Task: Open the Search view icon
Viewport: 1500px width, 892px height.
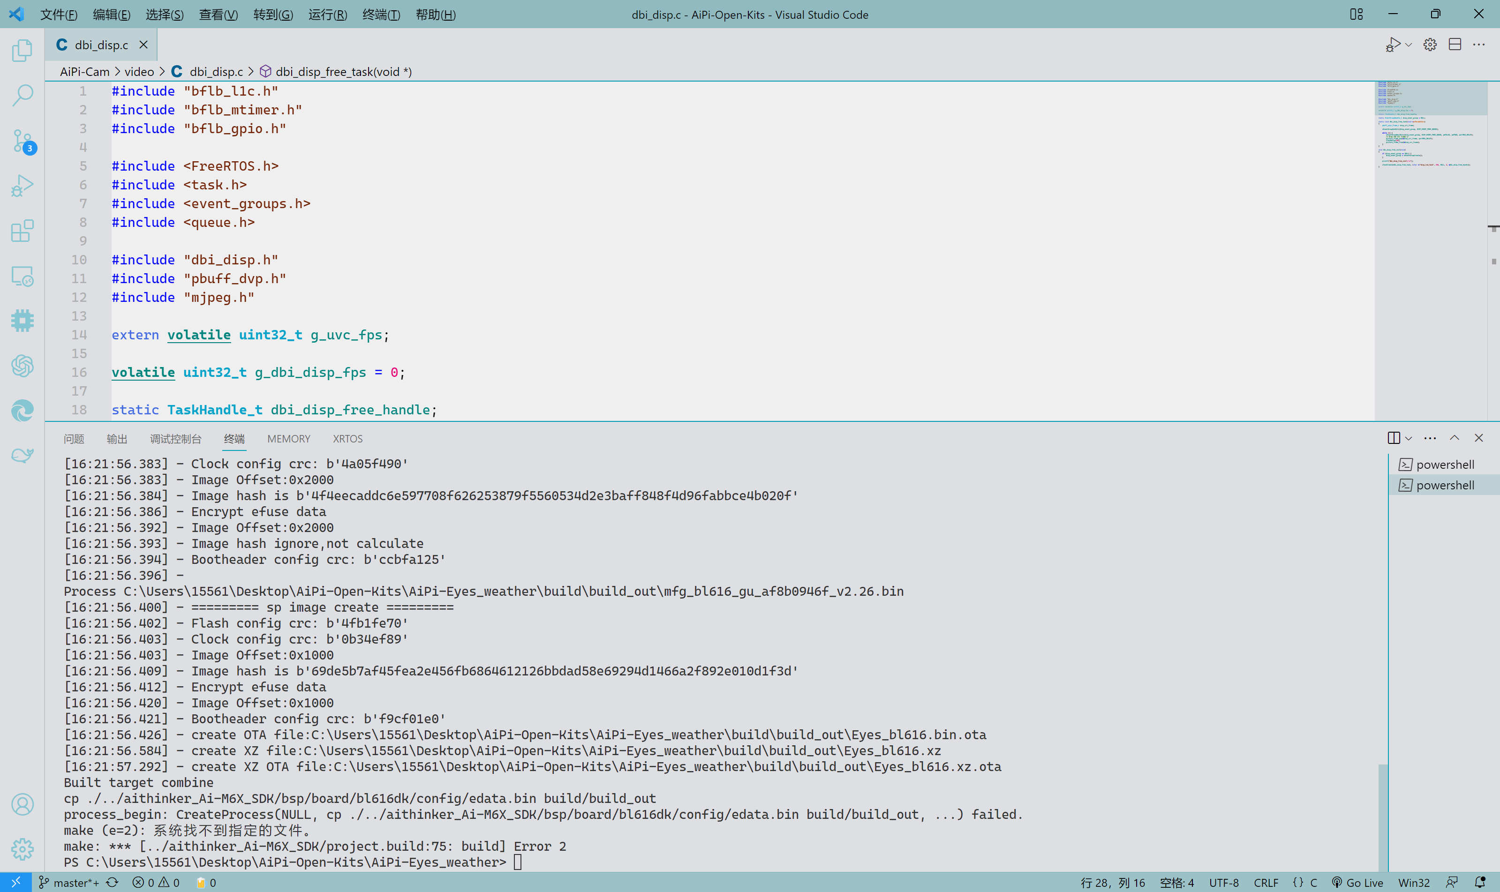Action: tap(22, 95)
